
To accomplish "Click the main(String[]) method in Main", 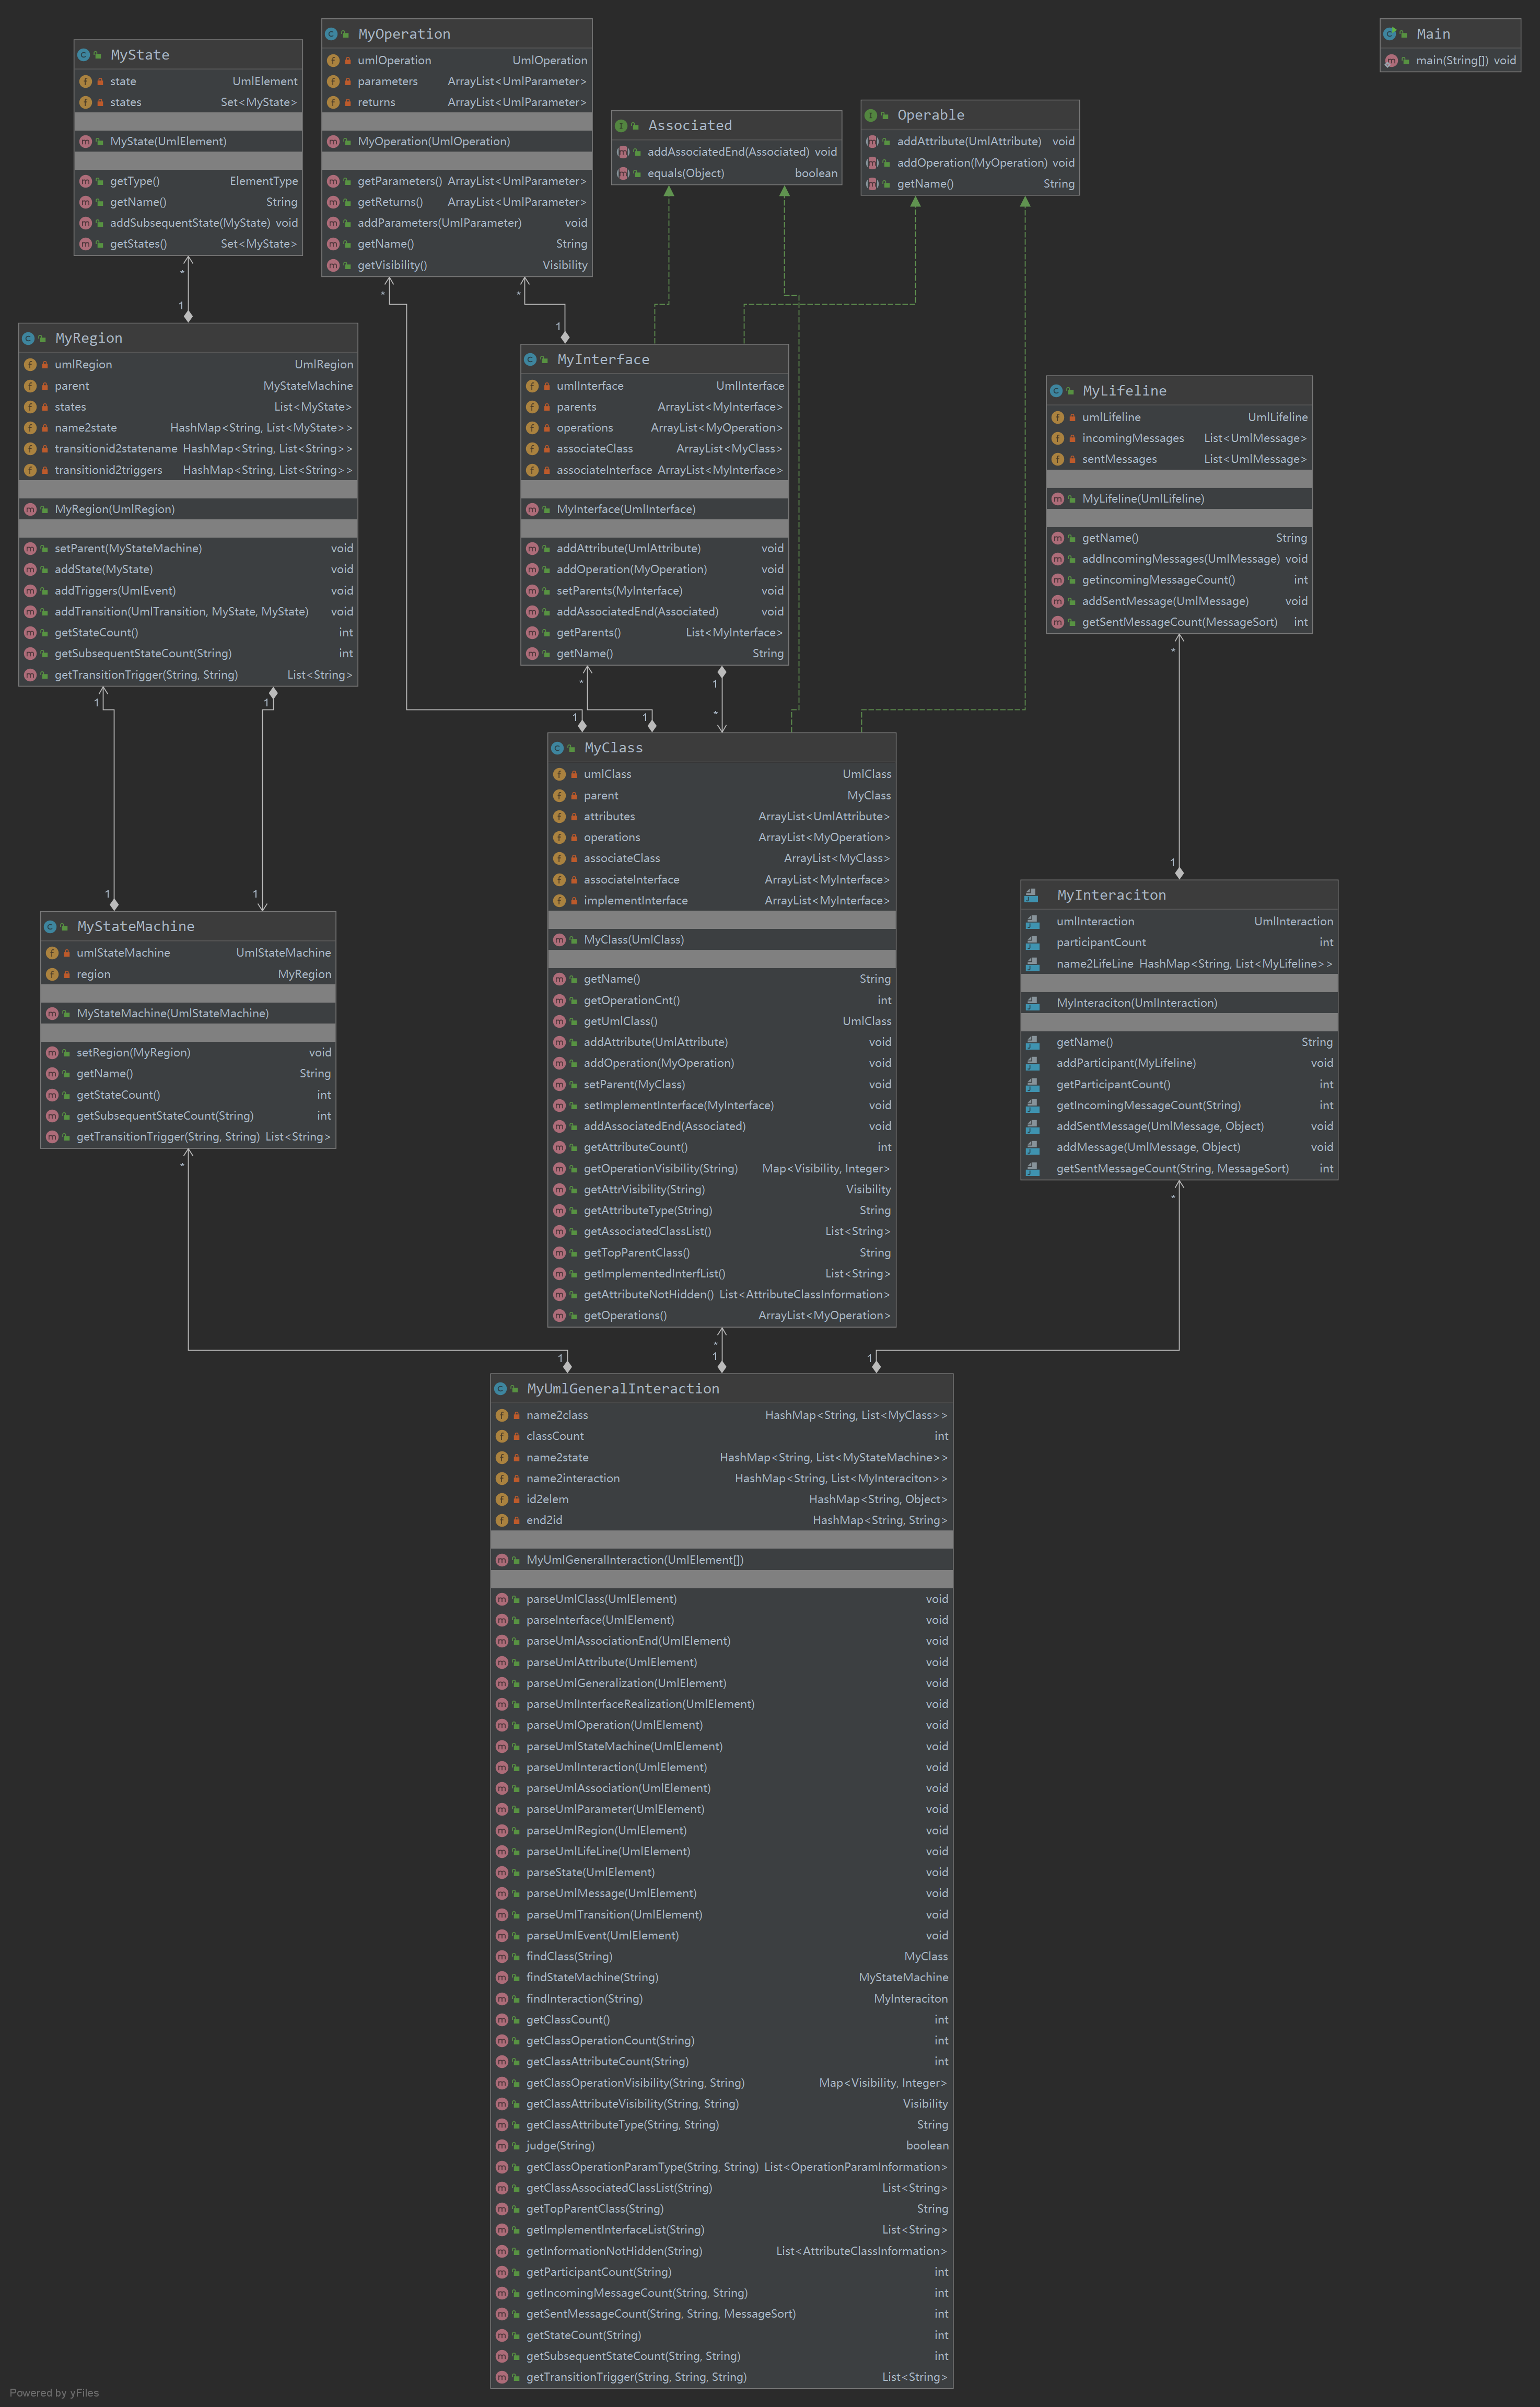I will pyautogui.click(x=1451, y=61).
